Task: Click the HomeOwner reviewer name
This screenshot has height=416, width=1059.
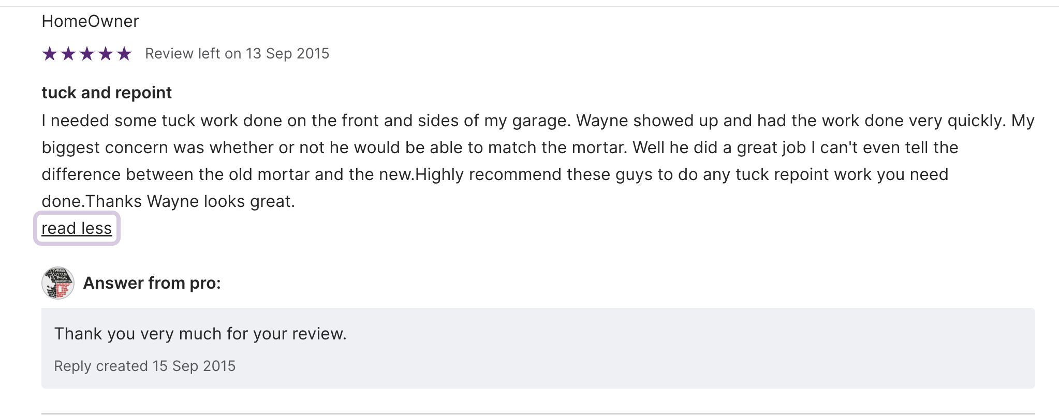Action: tap(90, 21)
